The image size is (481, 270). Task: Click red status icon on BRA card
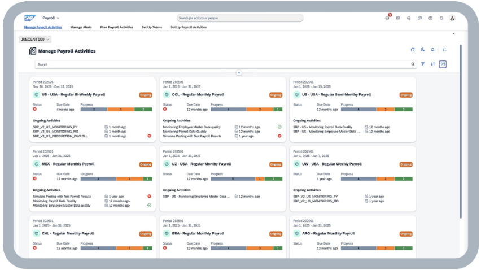(165, 248)
